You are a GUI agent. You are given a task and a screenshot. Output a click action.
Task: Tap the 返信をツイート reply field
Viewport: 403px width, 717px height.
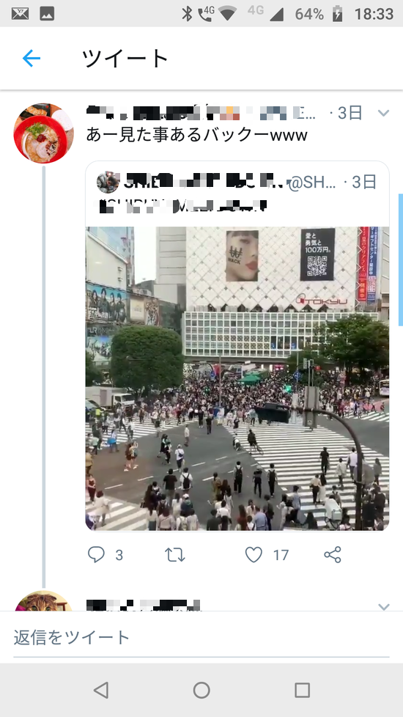coord(202,637)
